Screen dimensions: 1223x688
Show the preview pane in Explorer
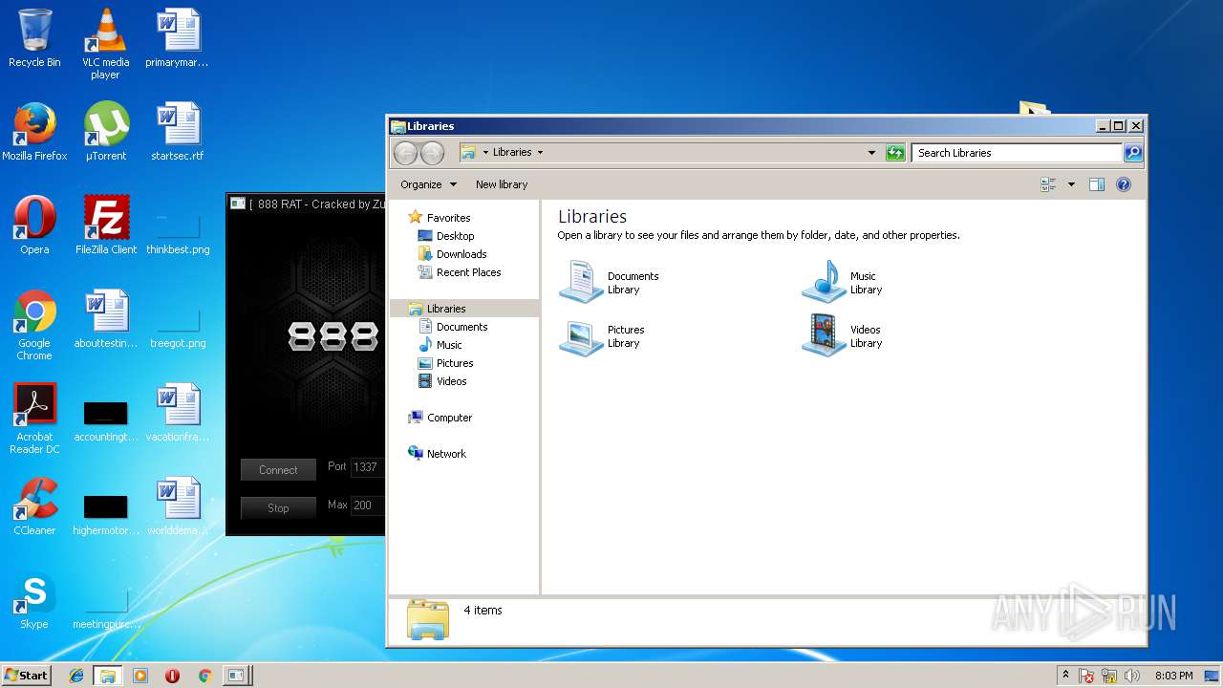pos(1097,184)
